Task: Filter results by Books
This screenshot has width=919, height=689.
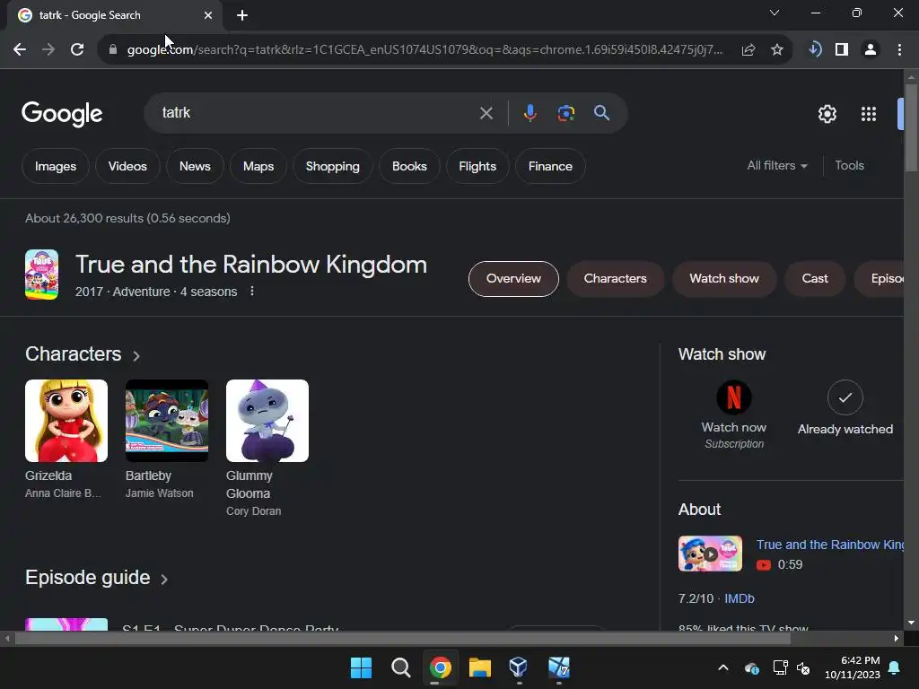Action: pyautogui.click(x=409, y=166)
